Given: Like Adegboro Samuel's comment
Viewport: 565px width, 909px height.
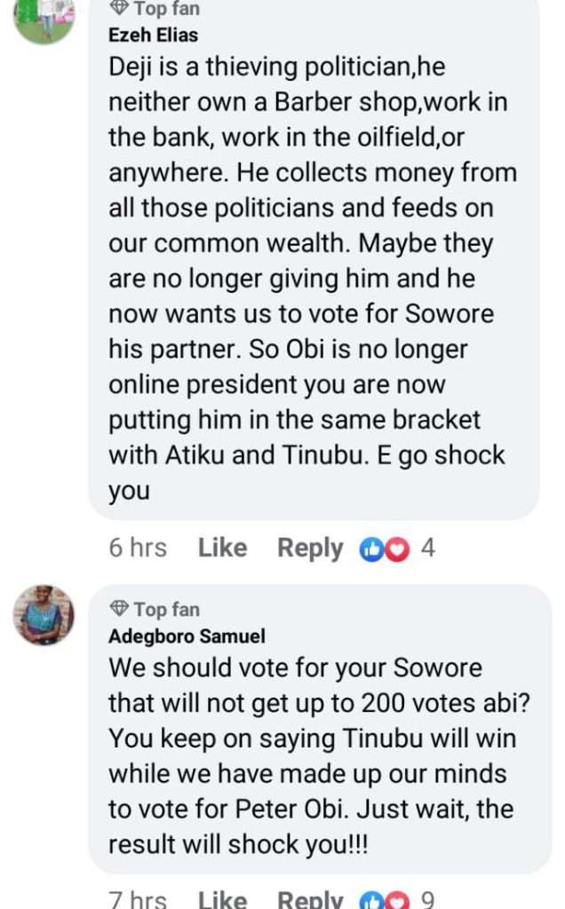Looking at the screenshot, I should [222, 900].
